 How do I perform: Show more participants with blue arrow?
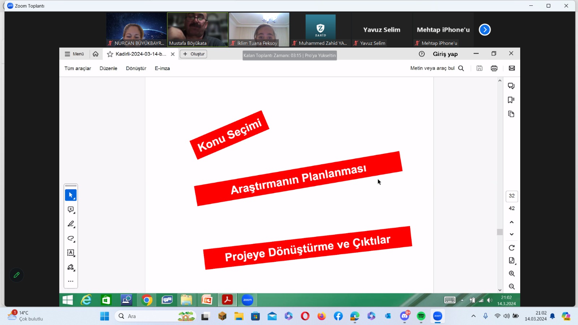tap(484, 30)
